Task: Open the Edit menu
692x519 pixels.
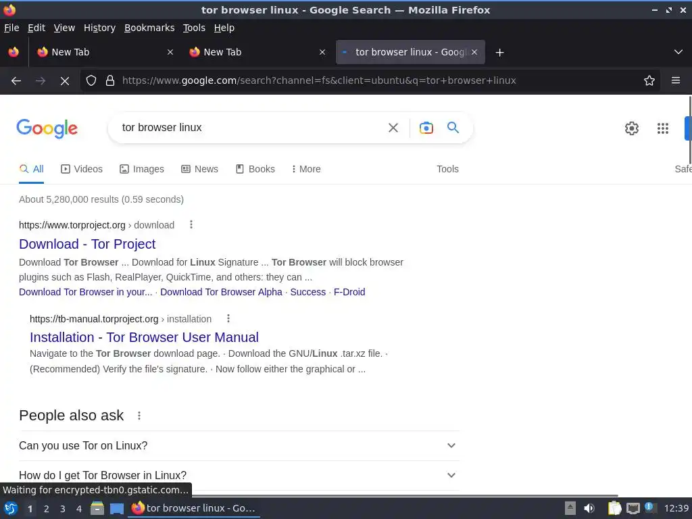Action: click(36, 28)
